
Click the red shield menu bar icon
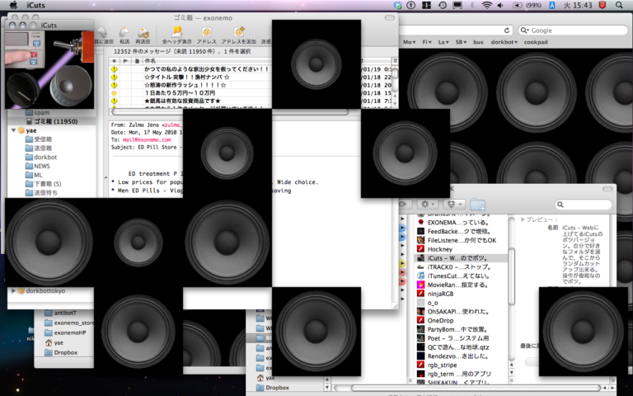coord(603,5)
